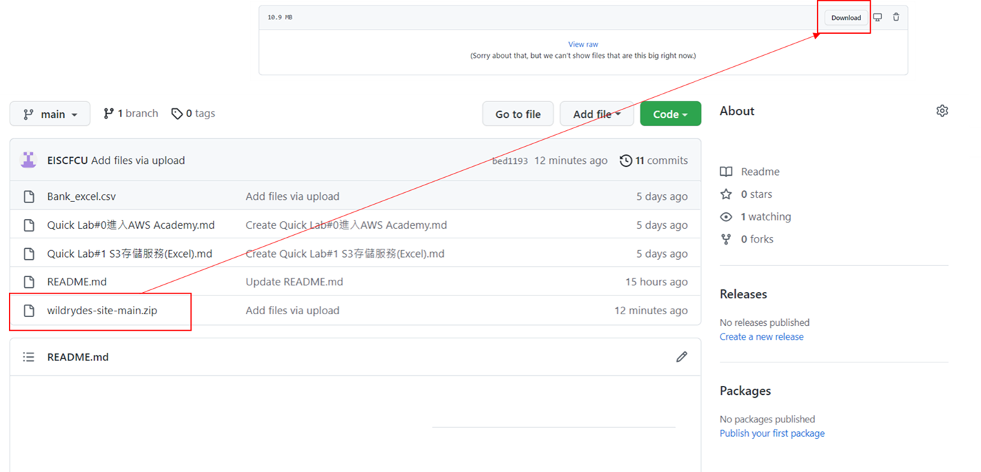Click the EISCFCU user avatar
981x472 pixels.
[x=28, y=161]
